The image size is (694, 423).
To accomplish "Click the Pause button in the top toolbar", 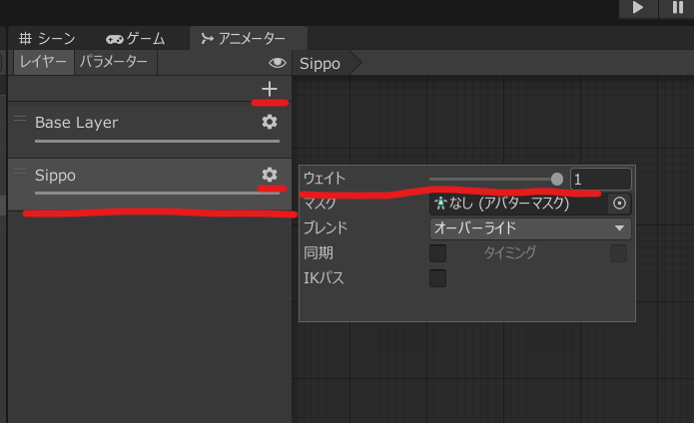I will tap(677, 8).
